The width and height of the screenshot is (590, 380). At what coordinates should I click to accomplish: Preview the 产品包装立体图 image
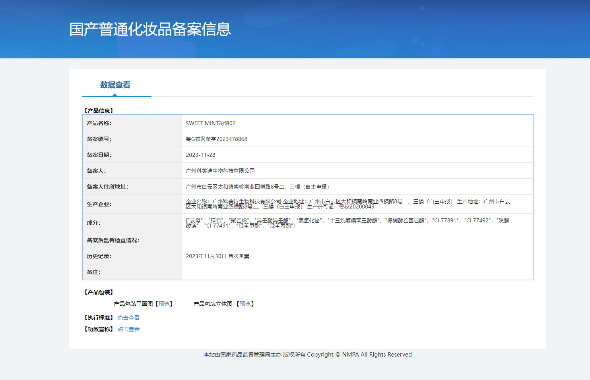245,304
